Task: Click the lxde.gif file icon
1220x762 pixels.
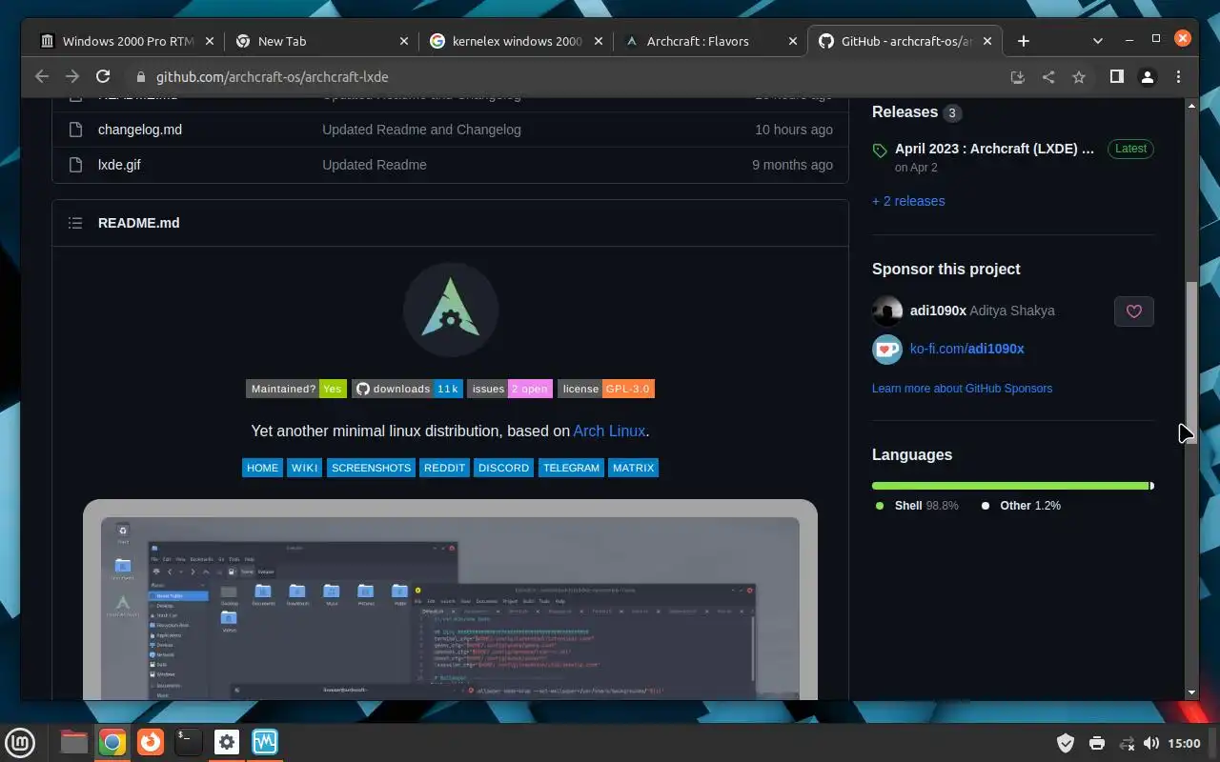Action: 76,165
